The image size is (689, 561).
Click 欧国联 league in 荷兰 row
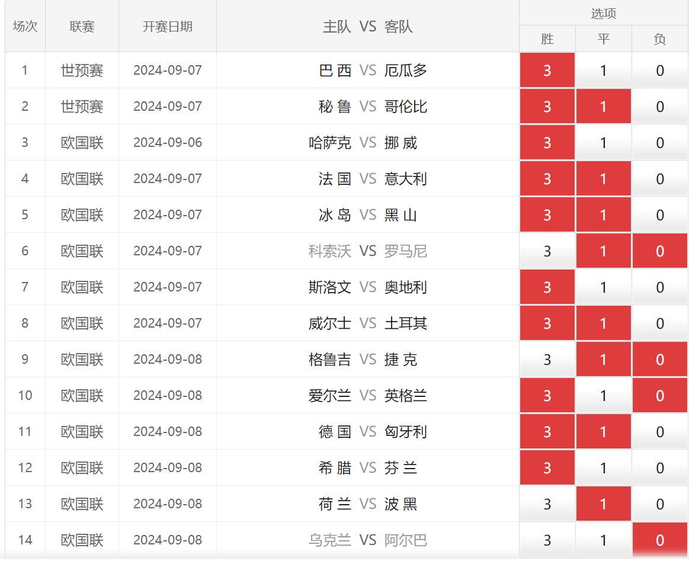click(x=82, y=504)
